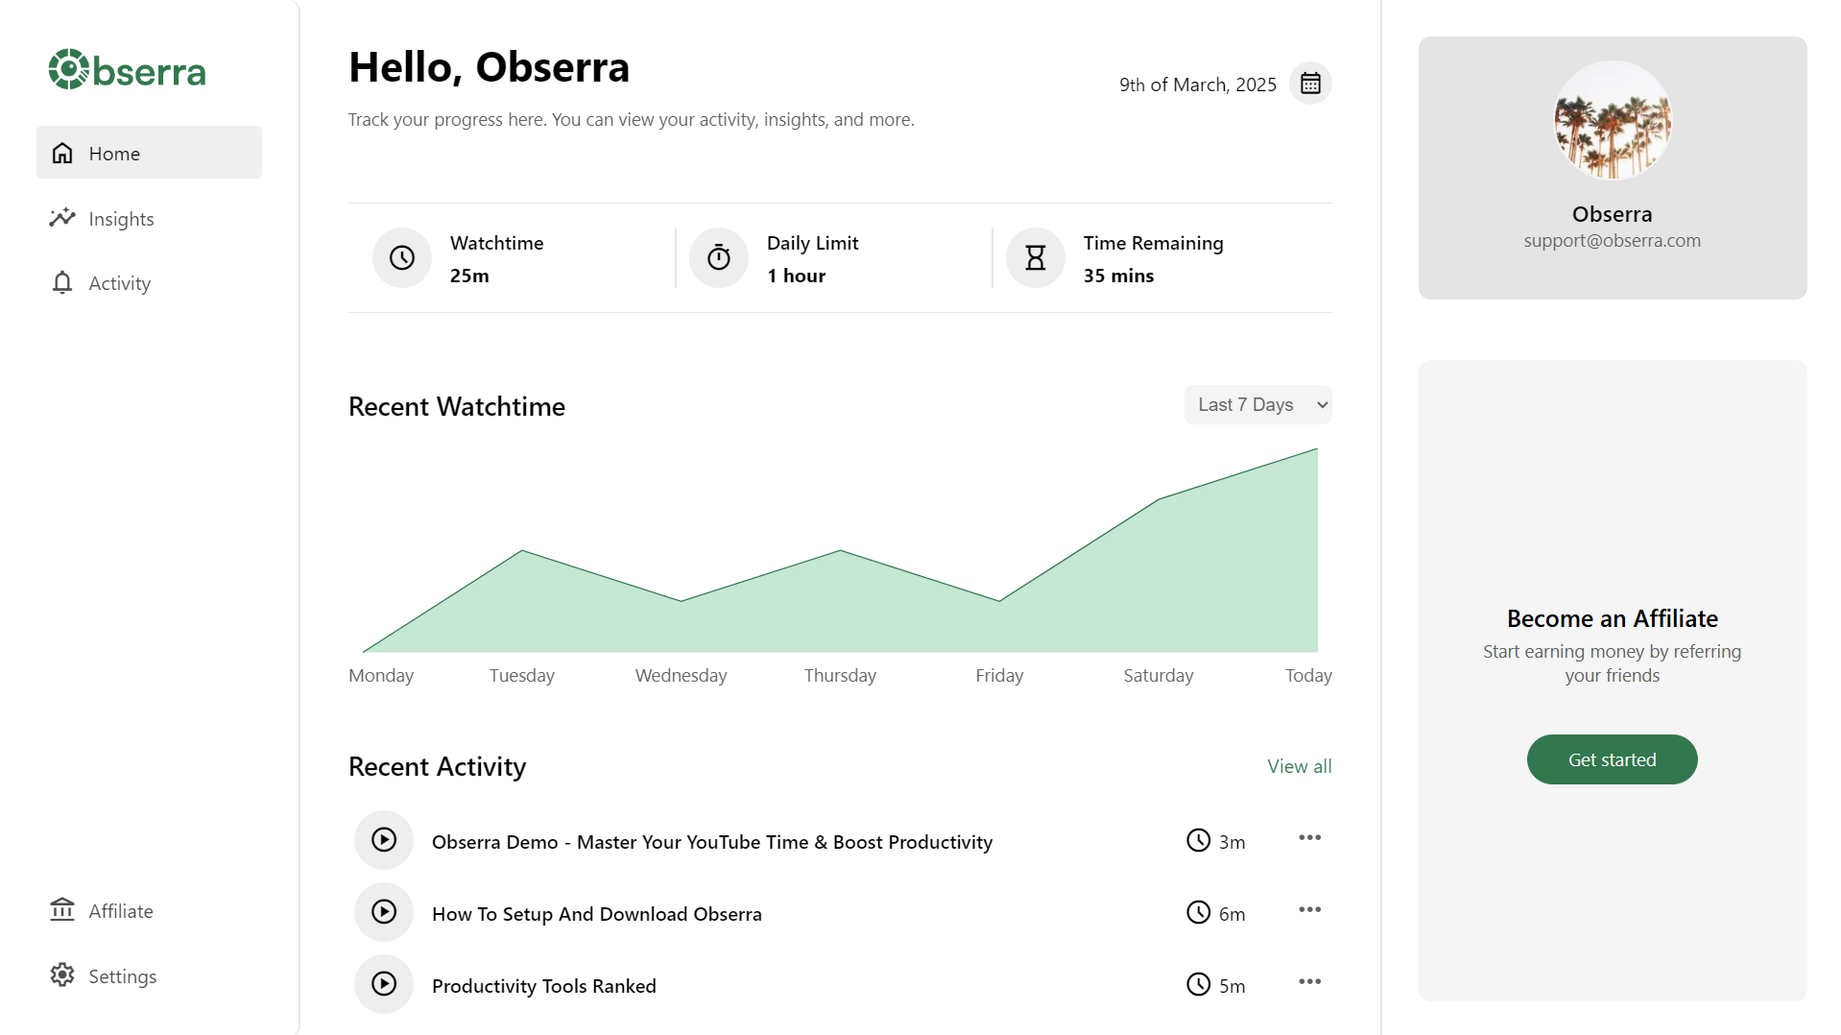Click the calendar icon beside the date

coord(1310,83)
